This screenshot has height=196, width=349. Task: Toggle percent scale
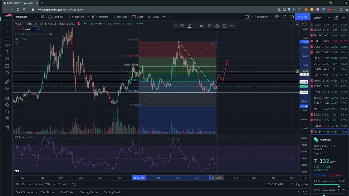[292, 184]
